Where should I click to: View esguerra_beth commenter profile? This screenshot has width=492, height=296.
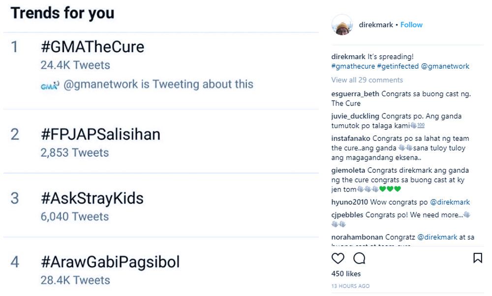(355, 94)
